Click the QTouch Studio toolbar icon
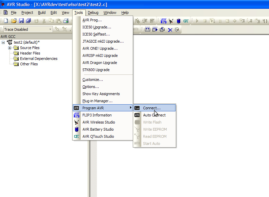Image resolution: width=269 pixels, height=197 pixels. (186, 21)
